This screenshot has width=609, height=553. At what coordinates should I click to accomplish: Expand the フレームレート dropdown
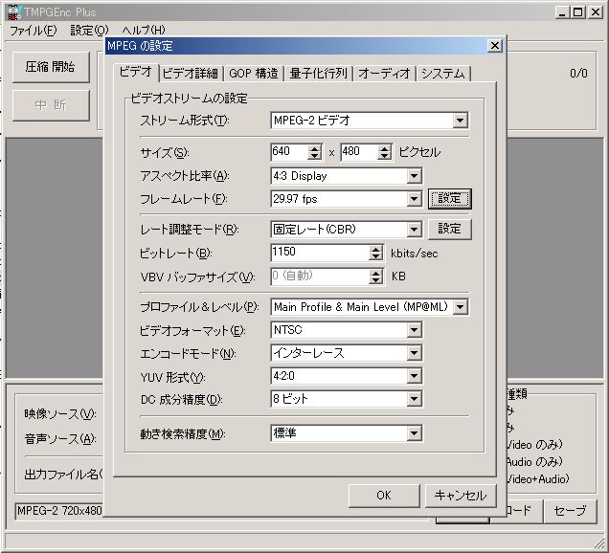[x=414, y=199]
